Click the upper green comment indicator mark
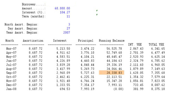Viewport: 170px width, 95px height. [97, 11]
